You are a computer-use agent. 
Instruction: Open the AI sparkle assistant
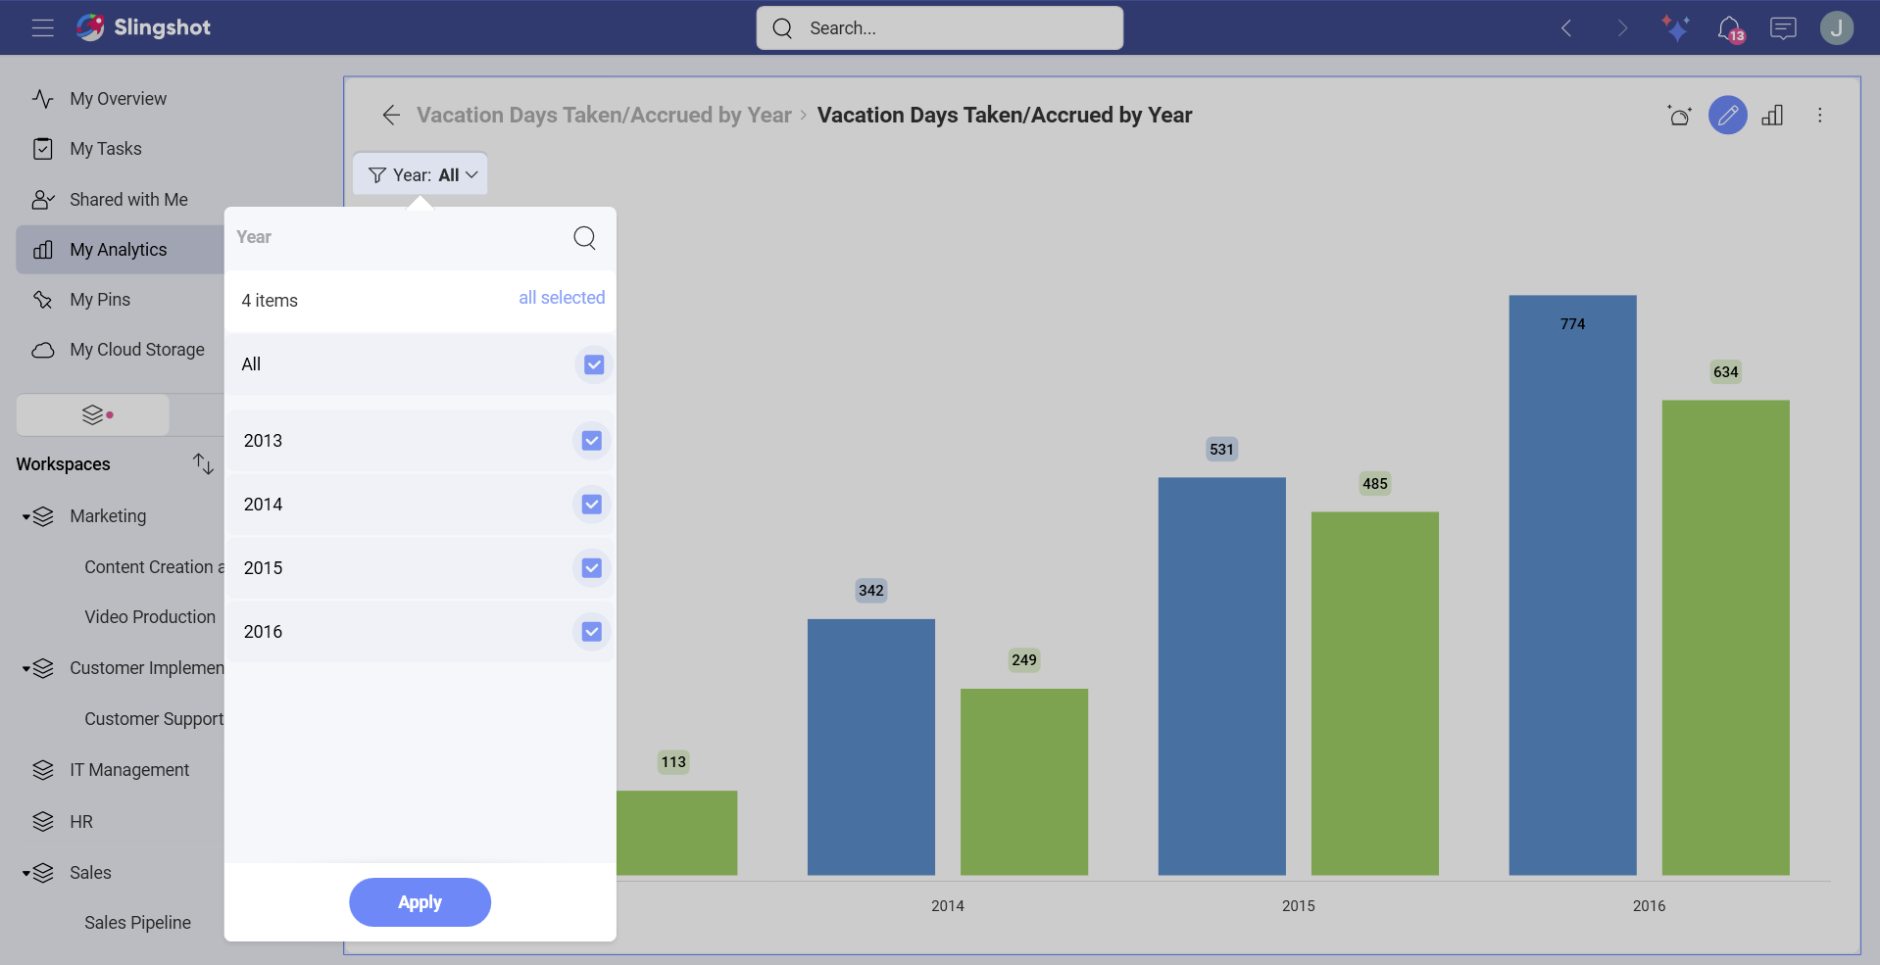(x=1676, y=28)
